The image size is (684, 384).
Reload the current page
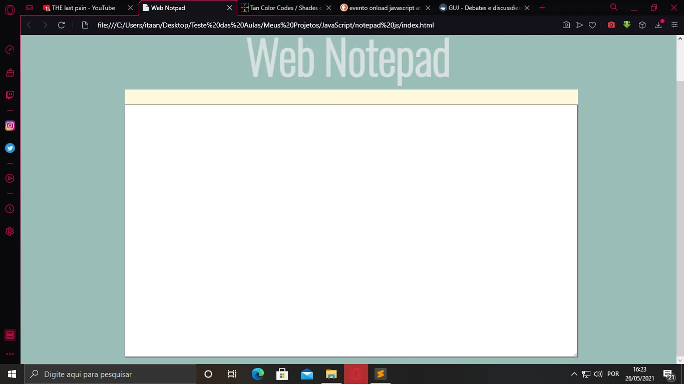point(61,25)
